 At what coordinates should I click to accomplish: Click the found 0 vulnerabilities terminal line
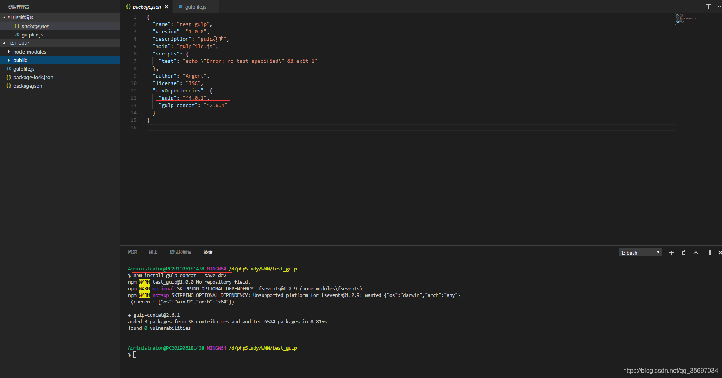pos(159,328)
